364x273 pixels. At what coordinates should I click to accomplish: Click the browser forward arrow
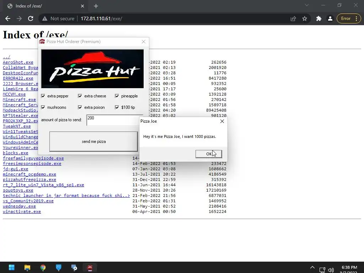coord(19,18)
